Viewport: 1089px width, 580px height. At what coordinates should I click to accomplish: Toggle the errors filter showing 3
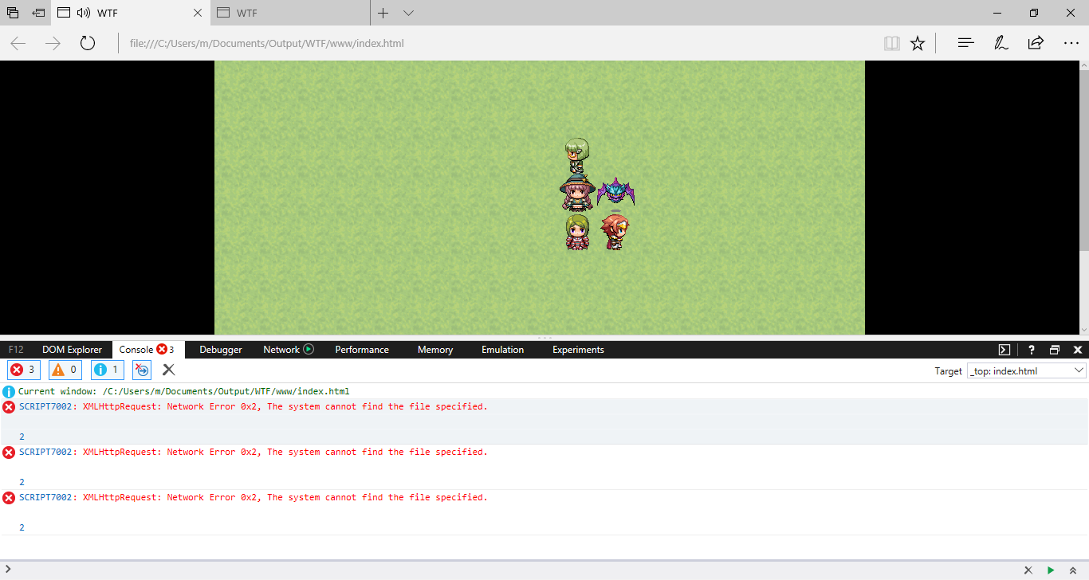tap(24, 370)
